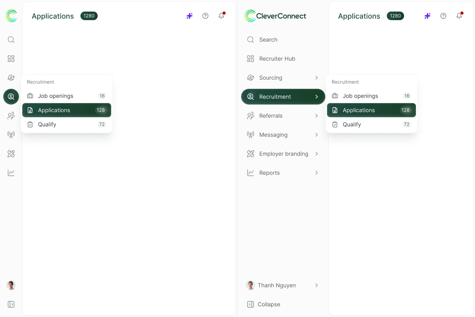This screenshot has height=317, width=475.
Task: Click Applications page title in right panel
Action: [x=359, y=16]
